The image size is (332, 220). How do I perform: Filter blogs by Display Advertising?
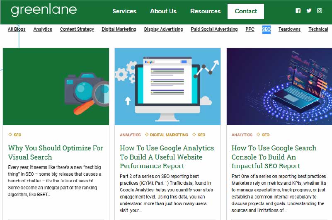(x=163, y=29)
